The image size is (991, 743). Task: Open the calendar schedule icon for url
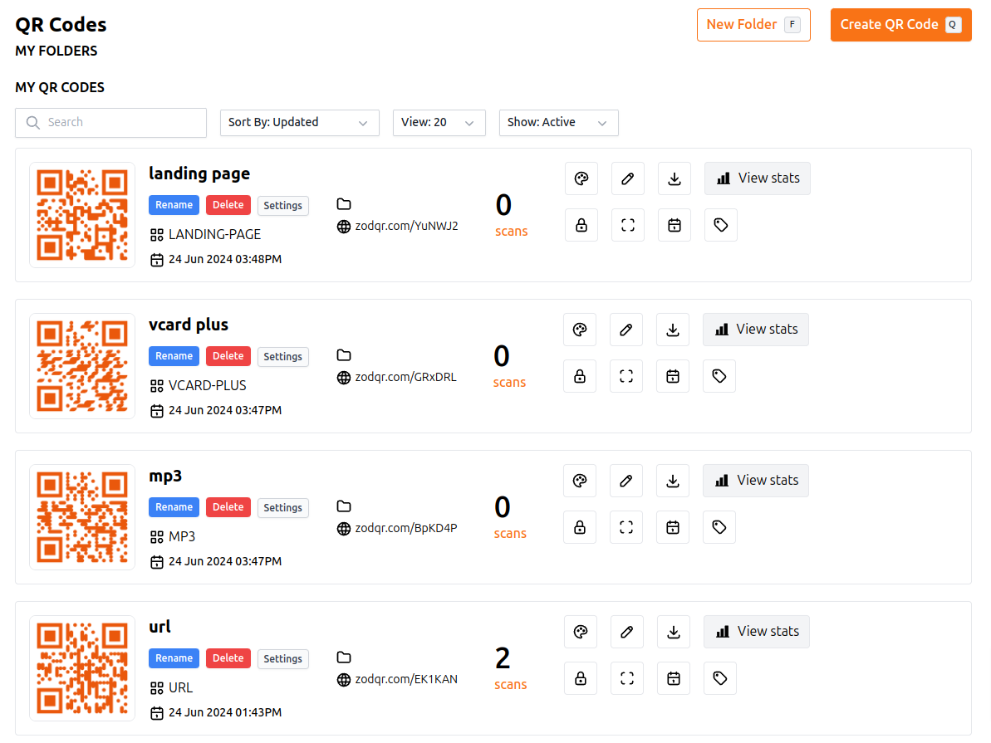673,678
